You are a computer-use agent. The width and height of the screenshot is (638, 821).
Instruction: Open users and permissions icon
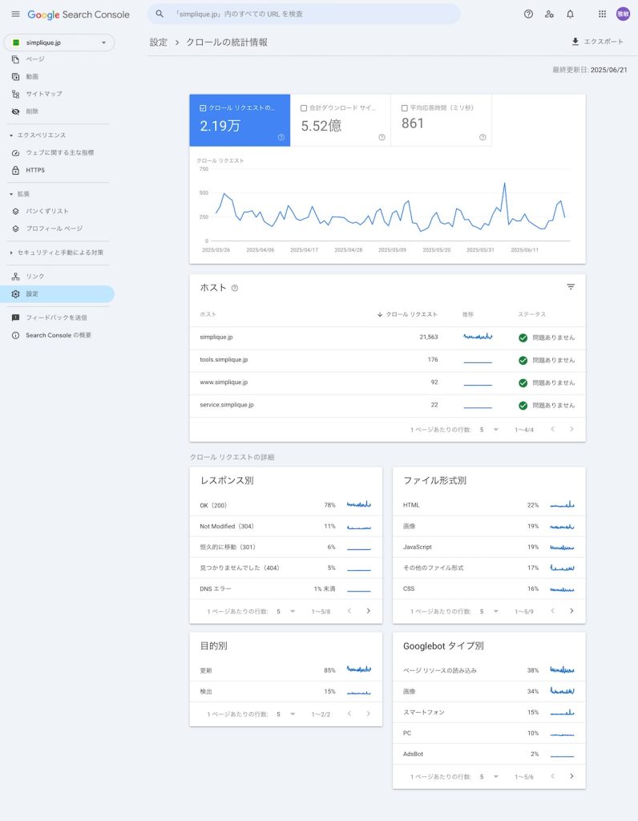click(x=549, y=14)
